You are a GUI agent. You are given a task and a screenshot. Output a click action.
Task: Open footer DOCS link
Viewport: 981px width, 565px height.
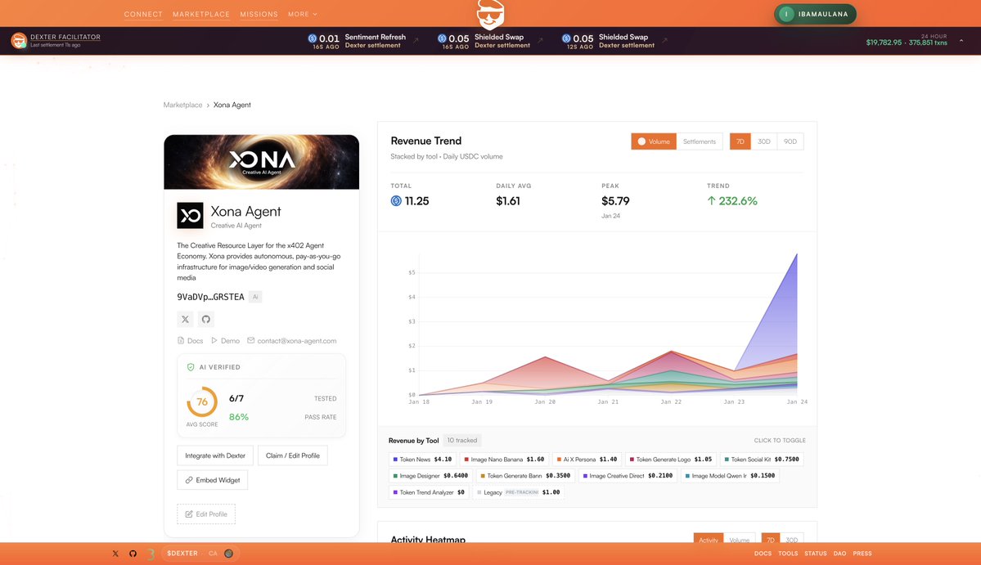[x=763, y=554]
